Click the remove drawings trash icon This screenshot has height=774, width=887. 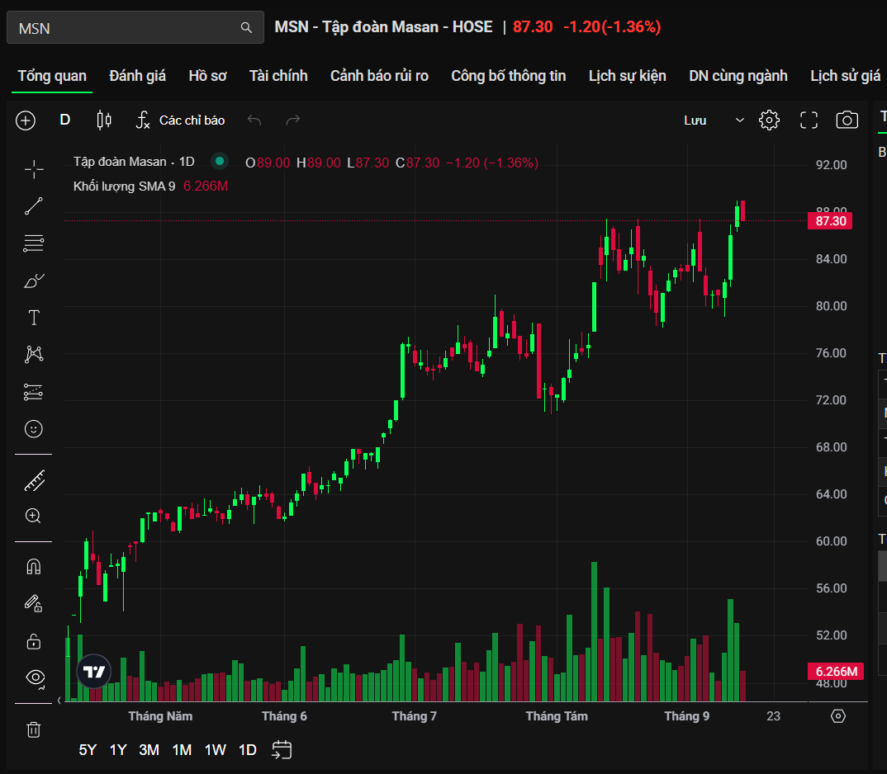click(34, 730)
